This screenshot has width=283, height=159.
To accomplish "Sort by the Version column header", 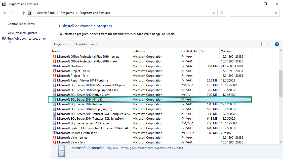I will [235, 51].
